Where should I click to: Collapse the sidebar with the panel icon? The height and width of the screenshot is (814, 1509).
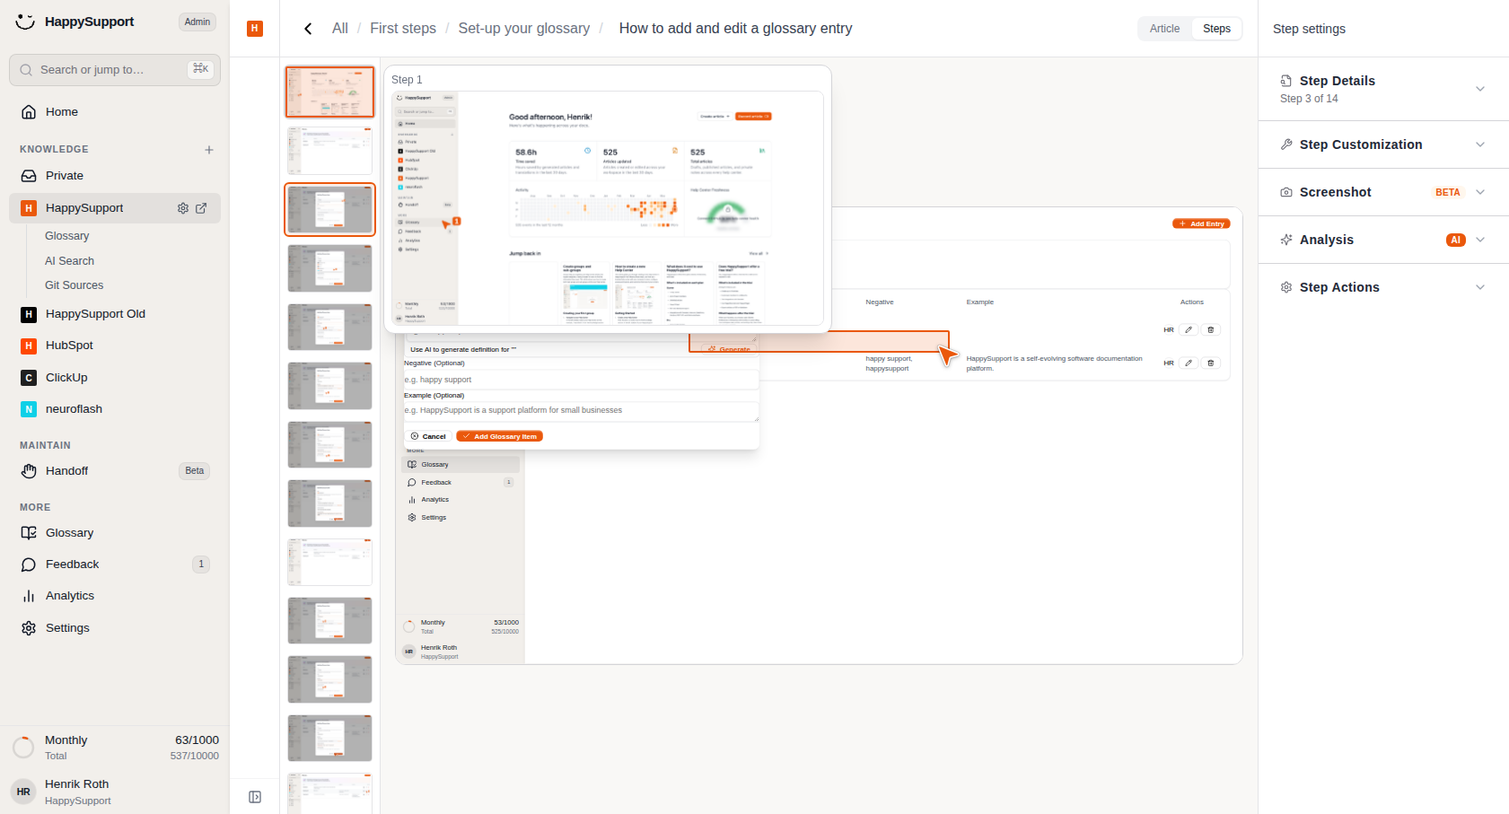(255, 797)
